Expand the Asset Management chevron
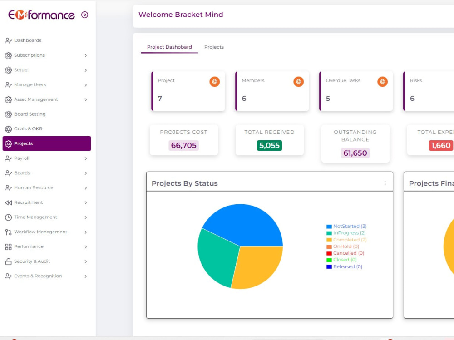 [86, 99]
